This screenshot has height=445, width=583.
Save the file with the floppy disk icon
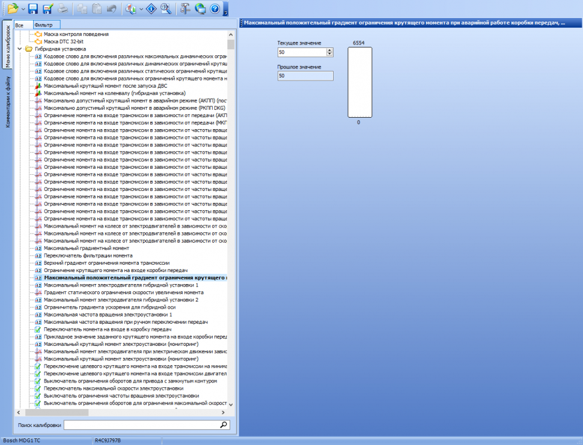tap(33, 8)
